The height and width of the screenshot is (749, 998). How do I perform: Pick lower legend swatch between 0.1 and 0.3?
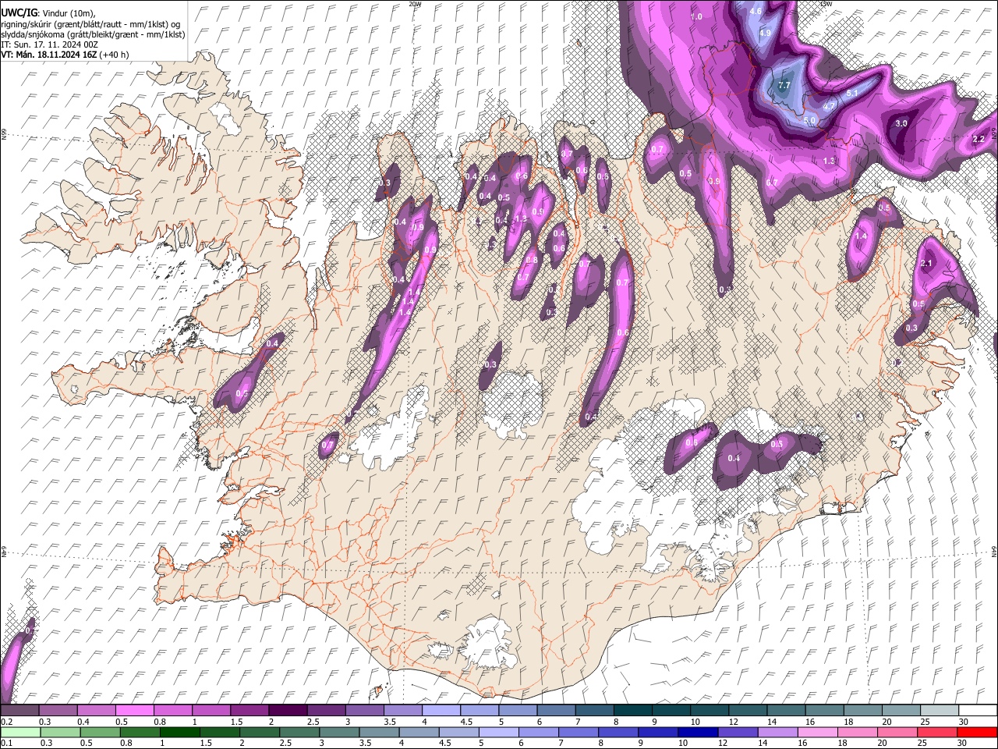coord(19,732)
